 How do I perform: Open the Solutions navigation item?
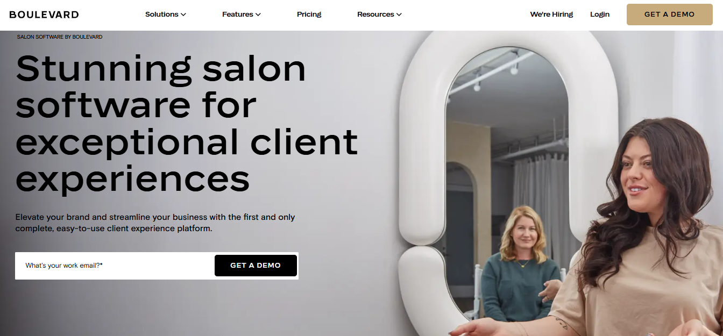pyautogui.click(x=165, y=15)
